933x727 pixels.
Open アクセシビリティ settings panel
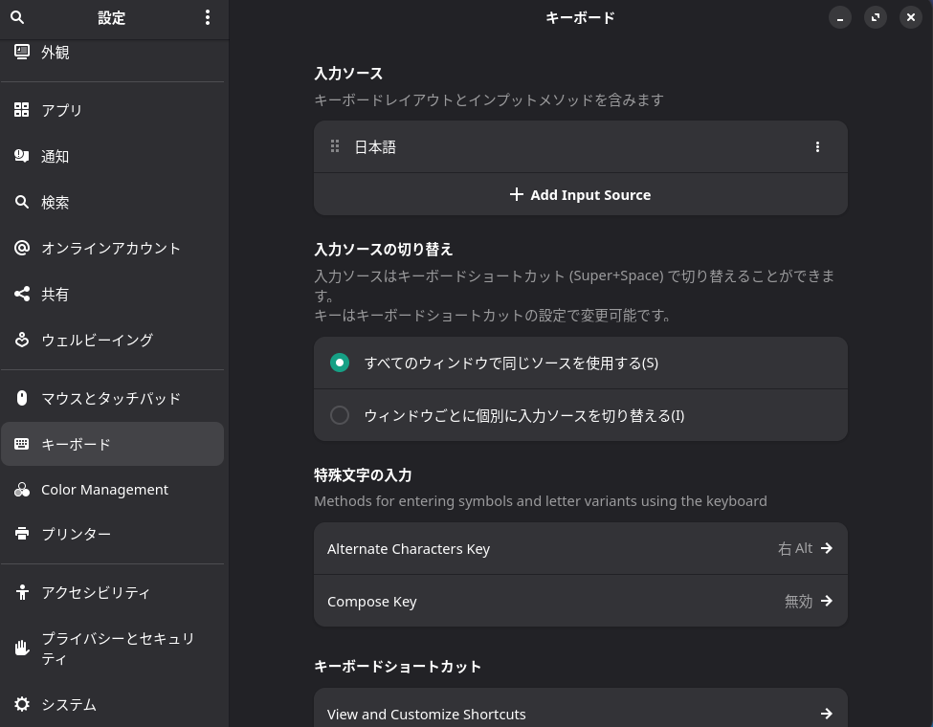pos(96,592)
